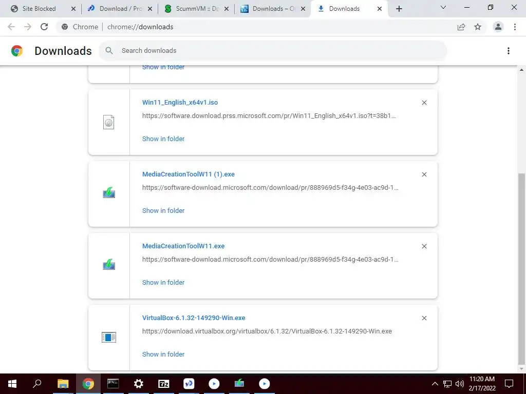Open File Explorer from the taskbar
Viewport: 526px width, 394px height.
click(63, 384)
